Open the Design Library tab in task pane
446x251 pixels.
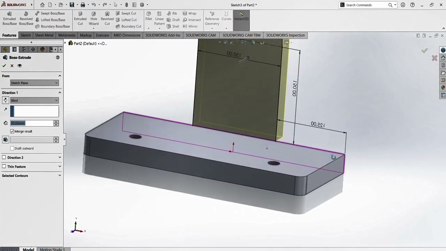(x=443, y=65)
